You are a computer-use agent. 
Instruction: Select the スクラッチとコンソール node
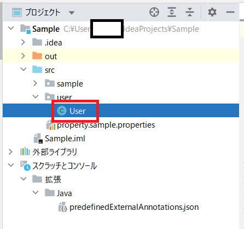pos(65,166)
